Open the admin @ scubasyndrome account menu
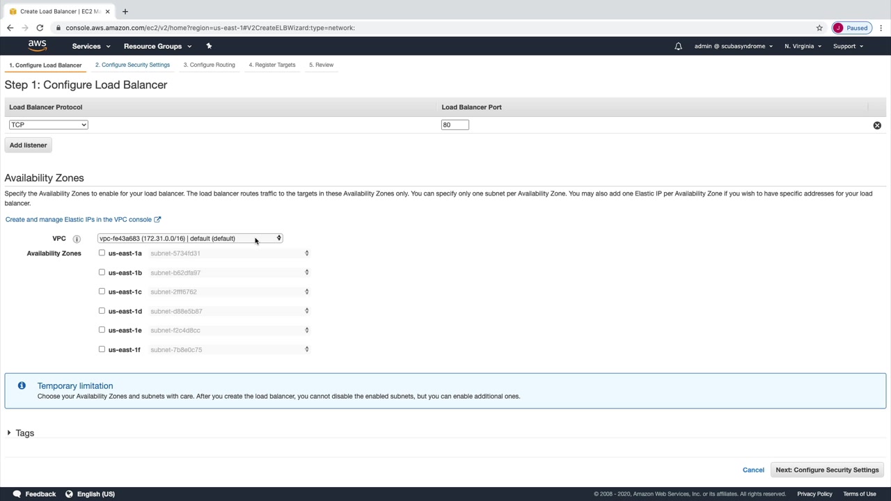 tap(734, 46)
